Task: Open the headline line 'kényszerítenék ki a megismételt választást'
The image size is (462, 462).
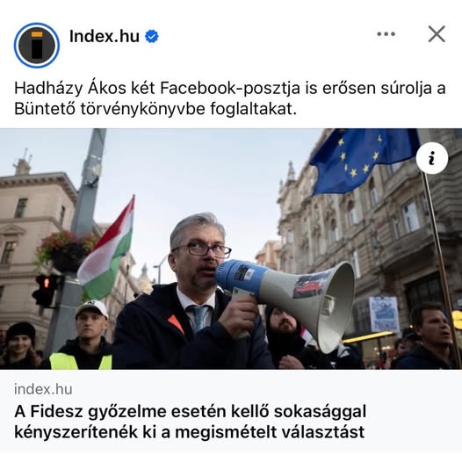Action: pos(190,432)
